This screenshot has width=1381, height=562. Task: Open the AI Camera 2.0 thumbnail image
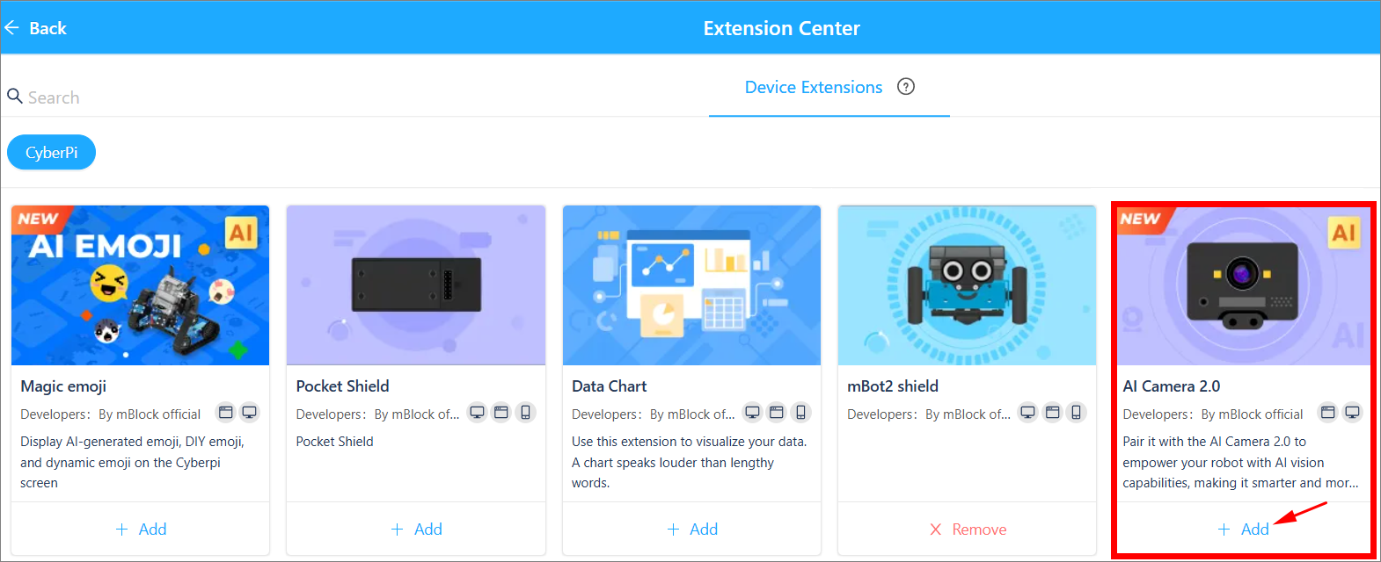1243,285
